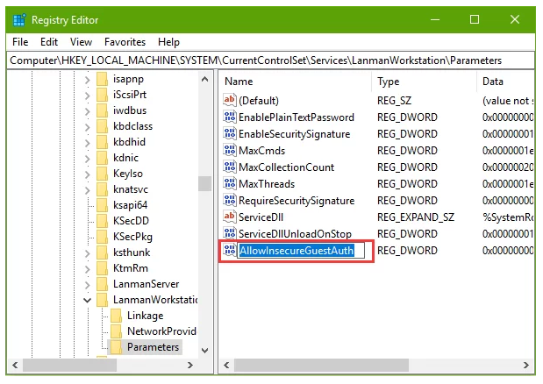Viewport: 543px width, 384px height.
Task: Open the View menu
Action: pos(81,42)
